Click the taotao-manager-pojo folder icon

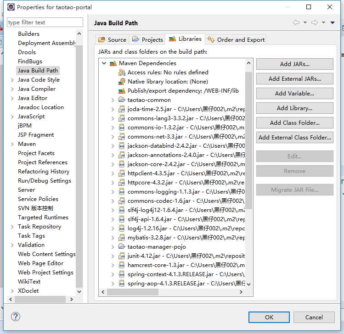pos(122,247)
